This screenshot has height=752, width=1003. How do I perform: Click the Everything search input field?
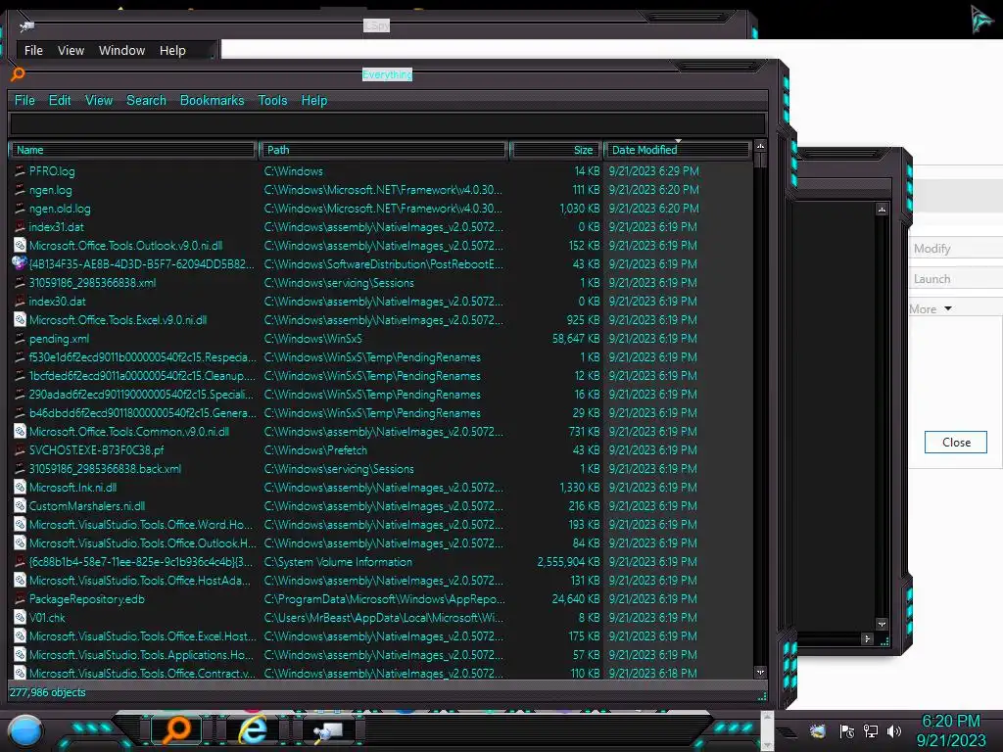[388, 123]
